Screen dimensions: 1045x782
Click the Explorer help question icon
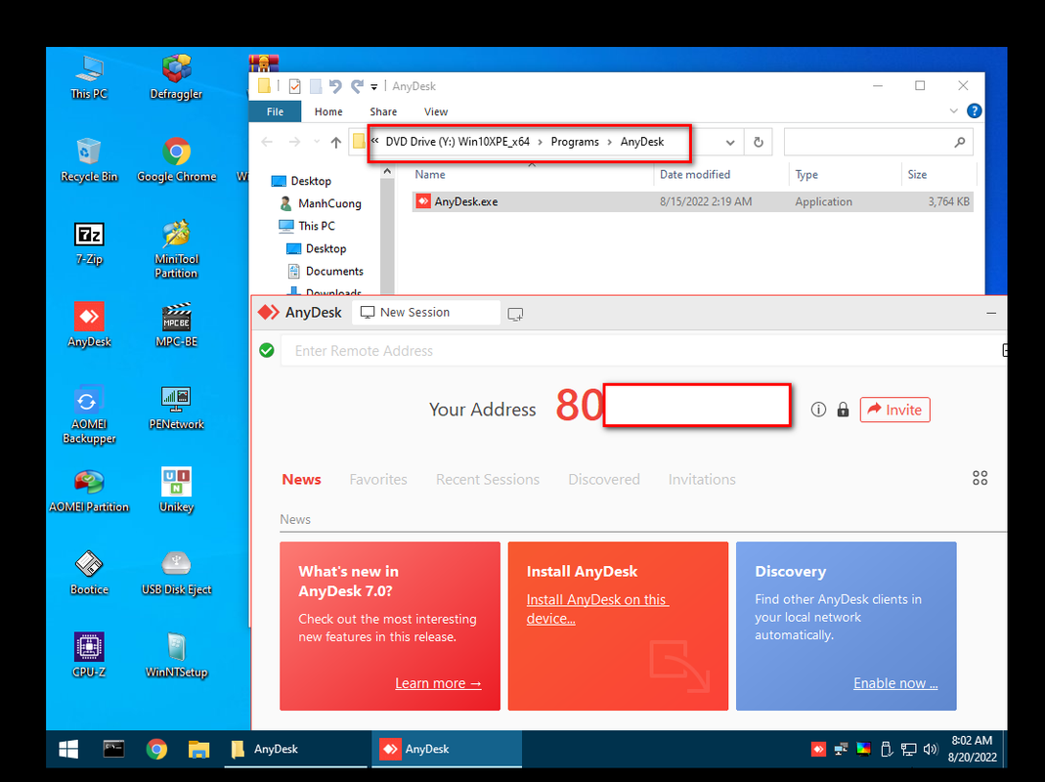point(975,110)
